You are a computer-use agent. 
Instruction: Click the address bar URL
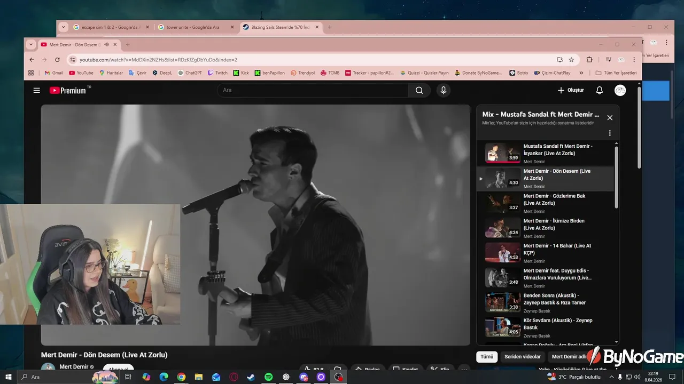[x=158, y=60]
